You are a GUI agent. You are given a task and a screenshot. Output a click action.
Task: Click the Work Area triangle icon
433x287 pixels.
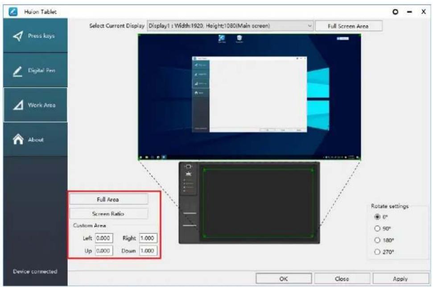18,105
